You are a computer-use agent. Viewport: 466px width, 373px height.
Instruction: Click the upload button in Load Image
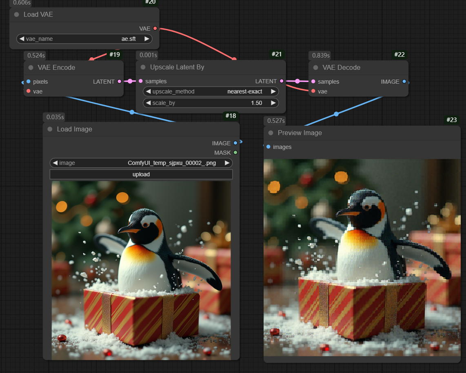coord(141,174)
